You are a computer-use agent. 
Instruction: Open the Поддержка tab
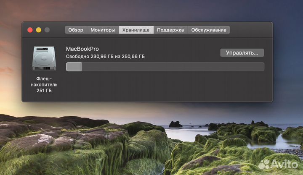click(170, 30)
